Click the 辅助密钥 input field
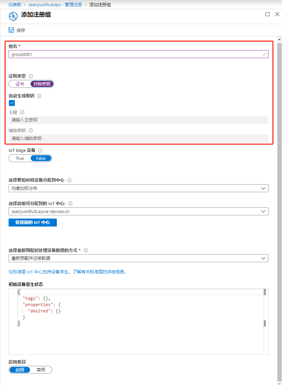The width and height of the screenshot is (282, 385). tap(138, 138)
